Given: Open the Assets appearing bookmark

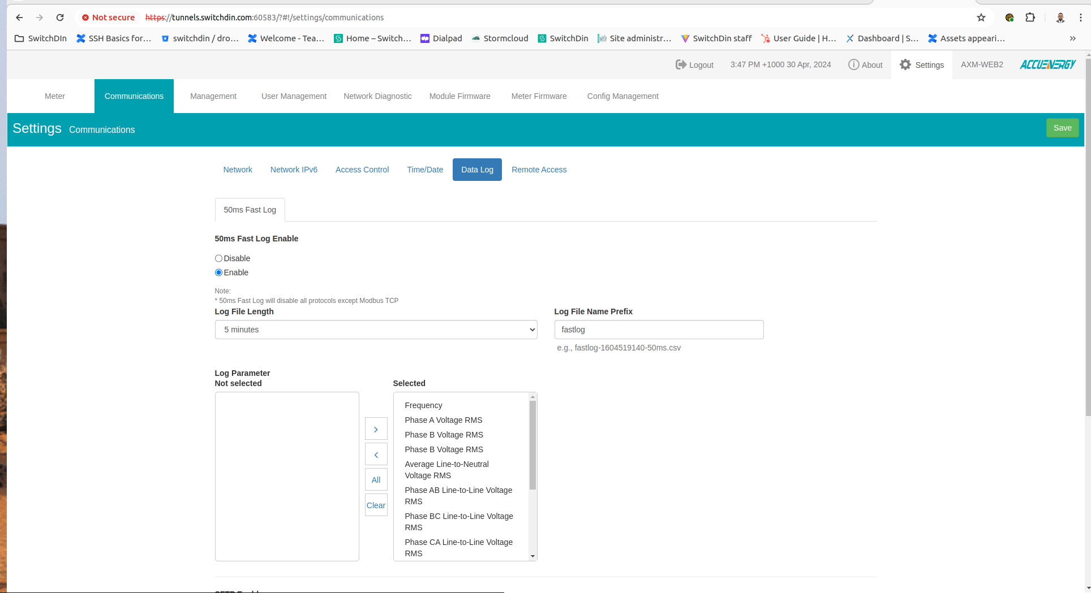Looking at the screenshot, I should click(967, 38).
